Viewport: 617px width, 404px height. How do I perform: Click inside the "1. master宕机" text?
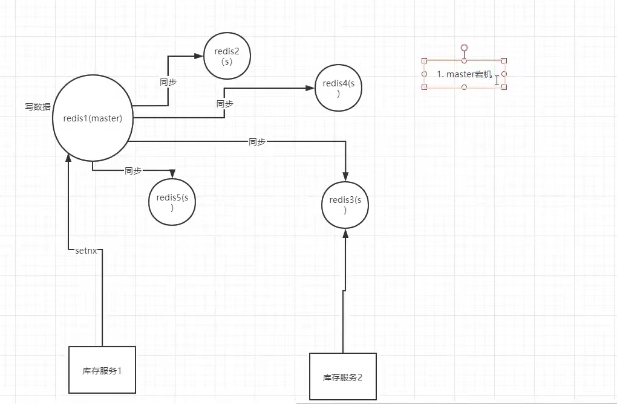click(463, 74)
